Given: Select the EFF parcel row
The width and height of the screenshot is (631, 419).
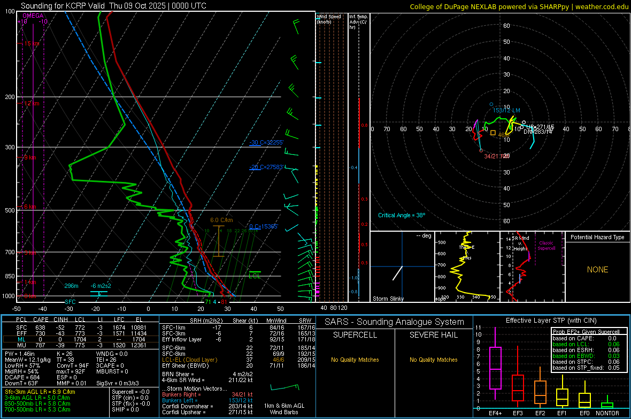Looking at the screenshot, I should tap(81, 333).
